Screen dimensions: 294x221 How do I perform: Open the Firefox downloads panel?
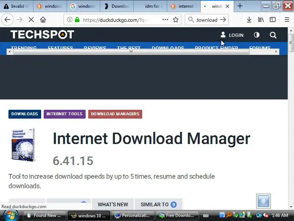coord(249,20)
